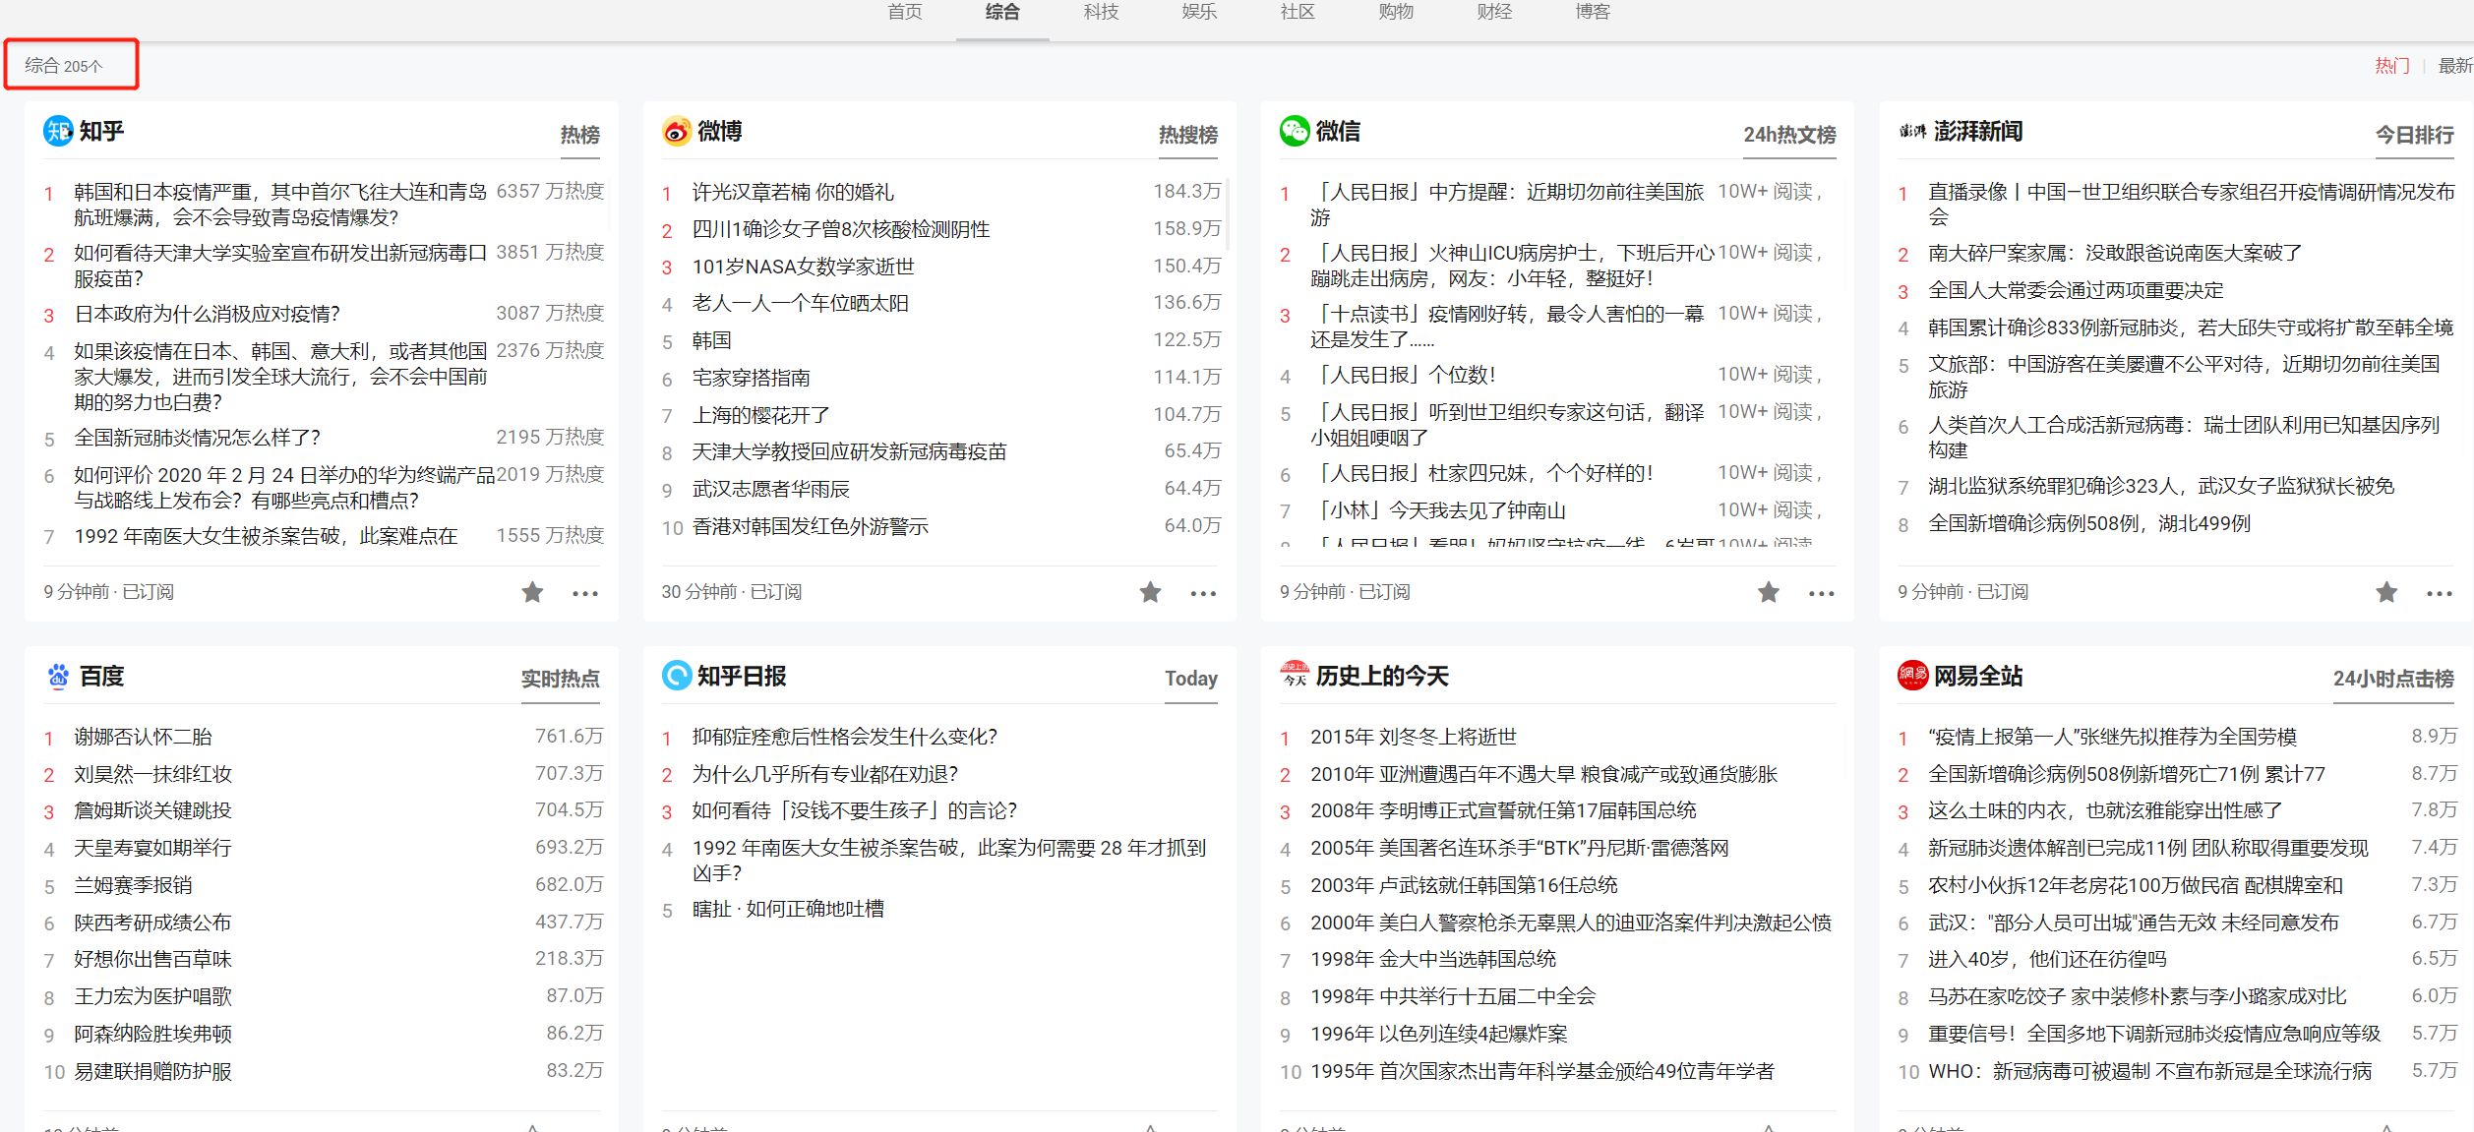Click 30 分钟前 · 已订阅 on 微博 card
Viewport: 2474px width, 1132px height.
click(x=731, y=591)
